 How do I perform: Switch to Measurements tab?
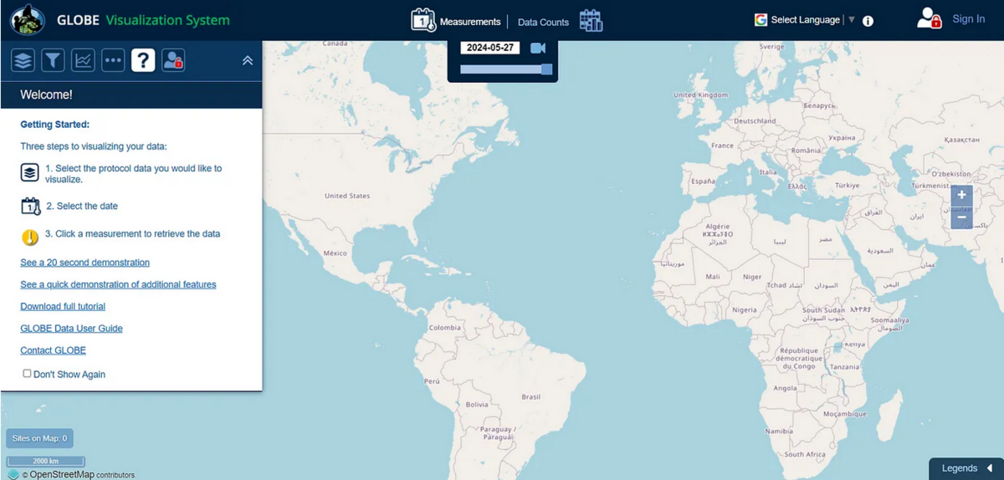(470, 22)
